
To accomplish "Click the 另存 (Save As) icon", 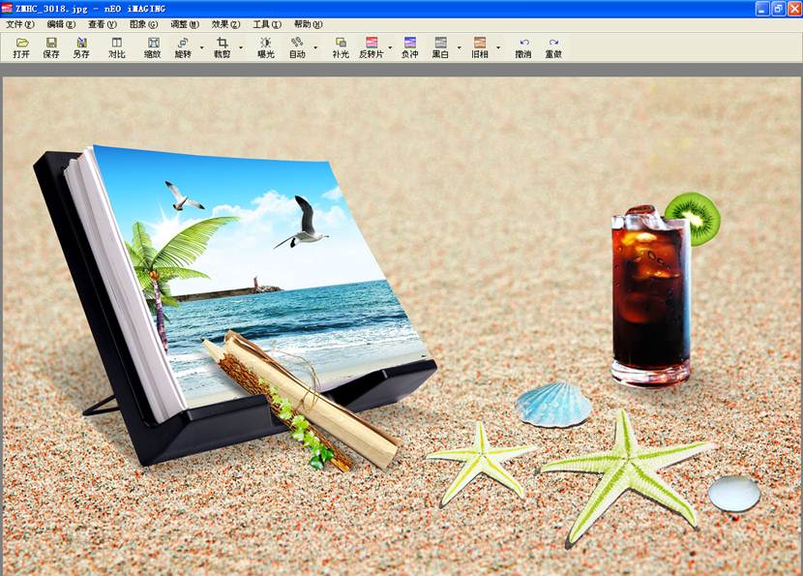I will [81, 47].
